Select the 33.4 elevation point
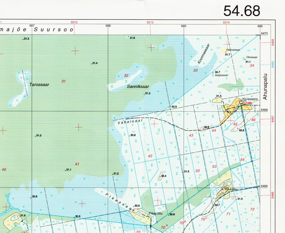This screenshot has width=285, height=233. (x=163, y=176)
